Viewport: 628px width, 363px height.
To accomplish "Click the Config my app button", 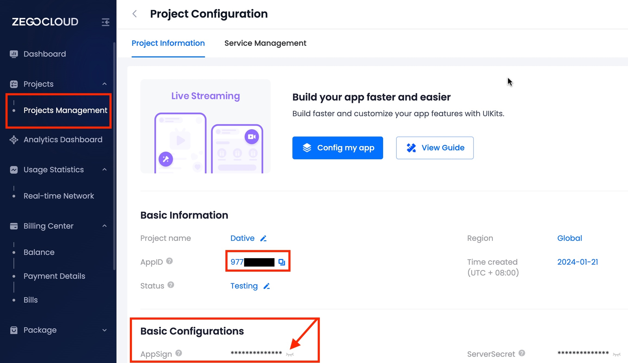I will coord(337,148).
